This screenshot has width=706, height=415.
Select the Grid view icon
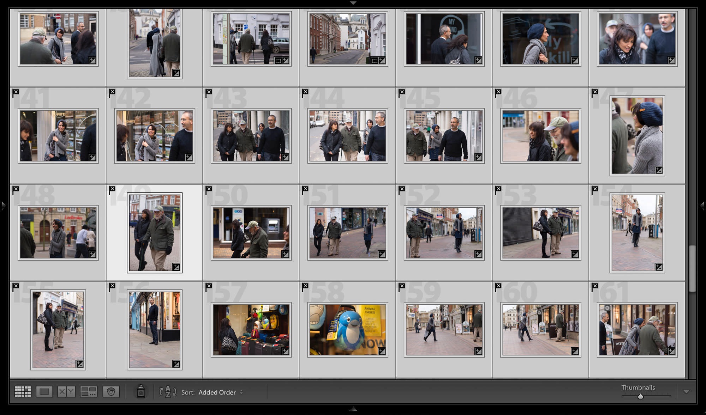tap(23, 391)
